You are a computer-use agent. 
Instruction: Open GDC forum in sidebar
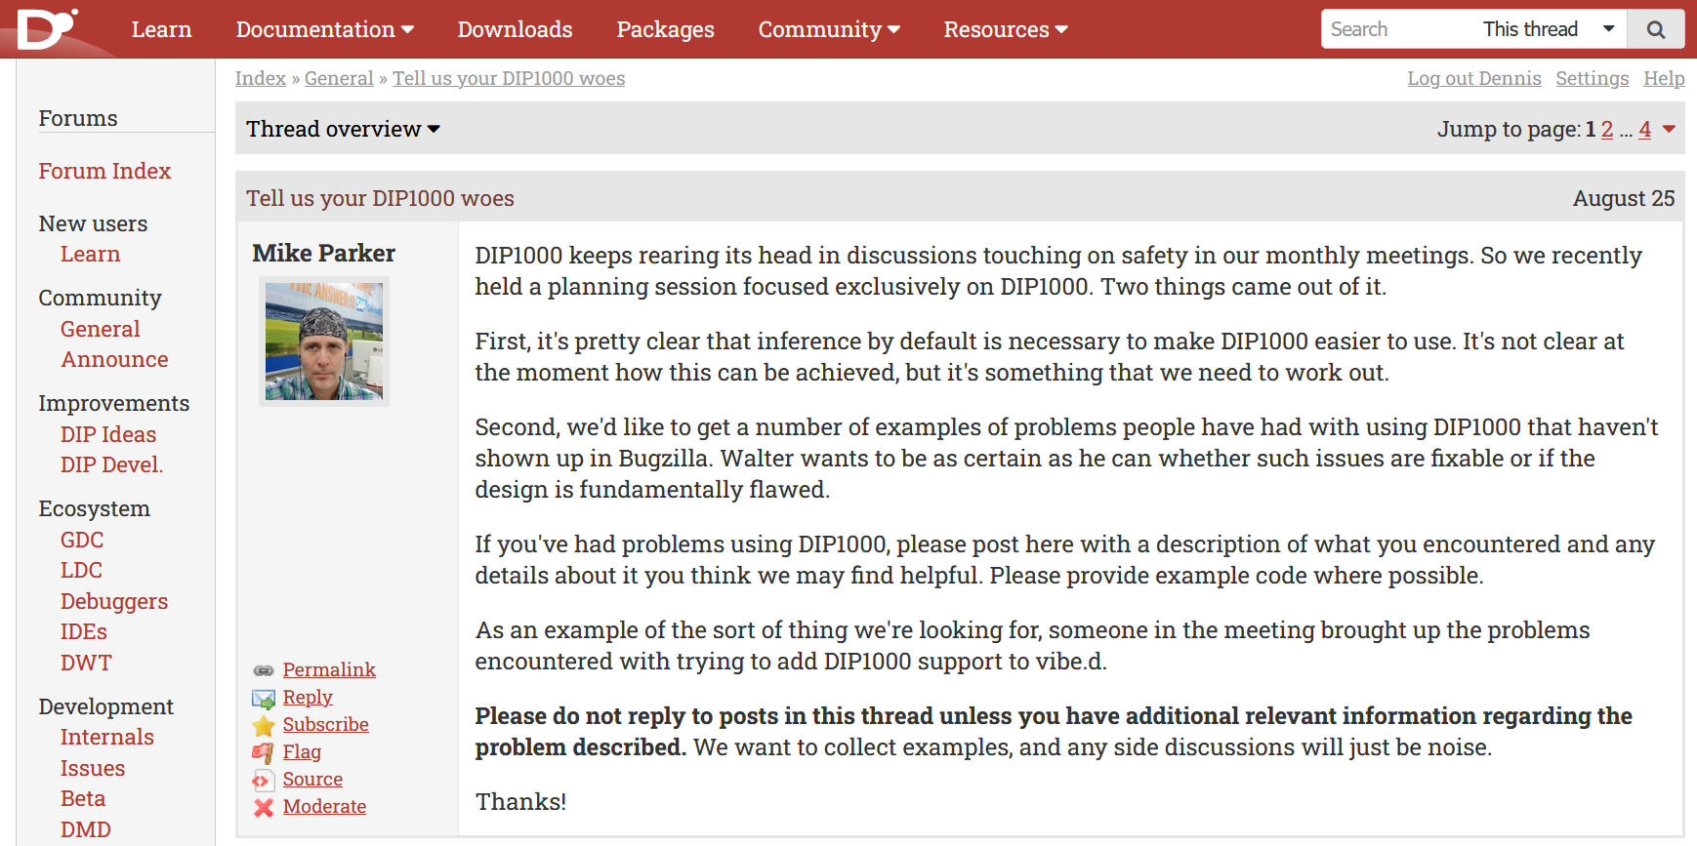82,540
